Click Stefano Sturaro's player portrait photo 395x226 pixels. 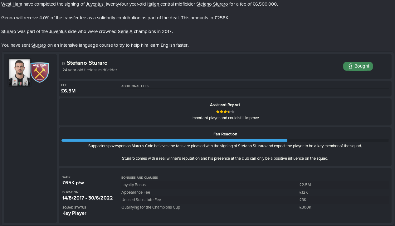(x=19, y=72)
